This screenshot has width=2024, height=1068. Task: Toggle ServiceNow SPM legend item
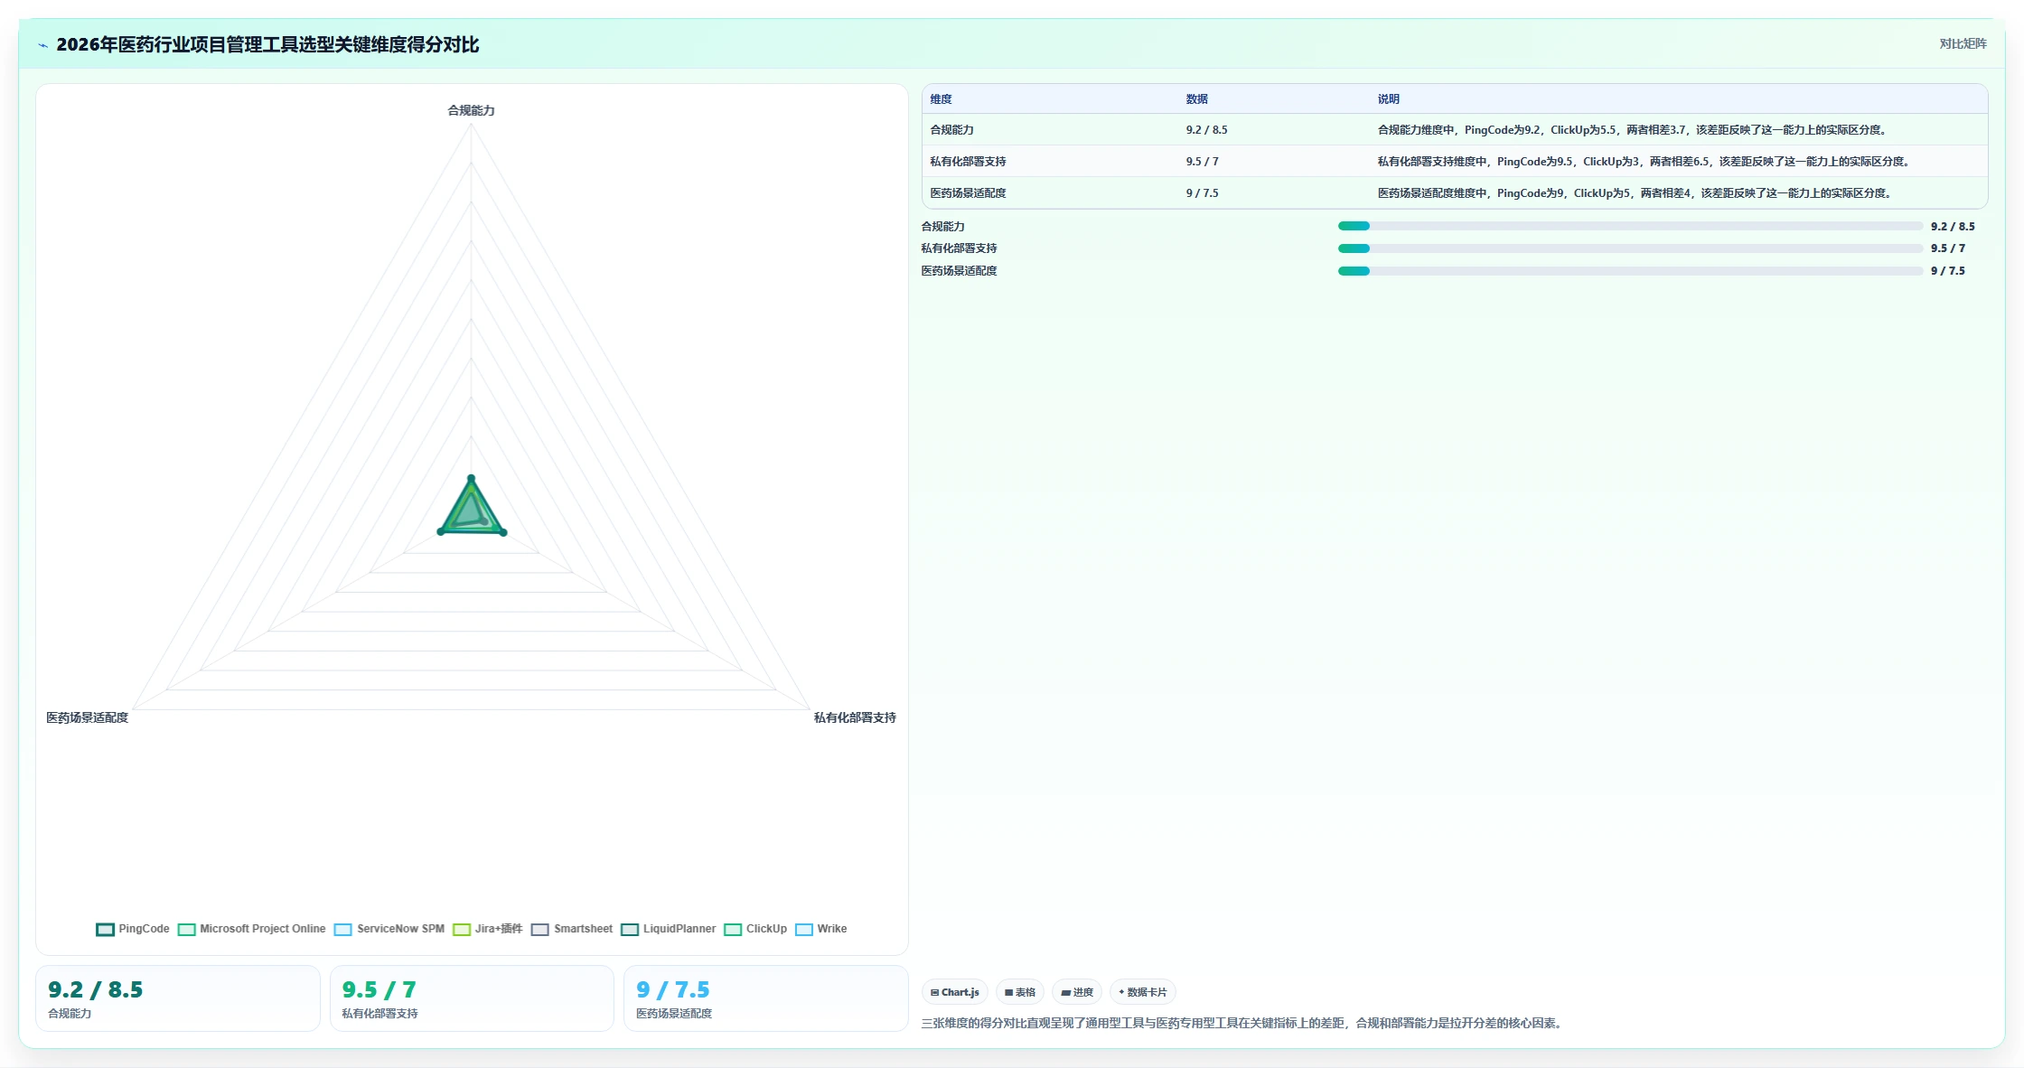tap(389, 929)
